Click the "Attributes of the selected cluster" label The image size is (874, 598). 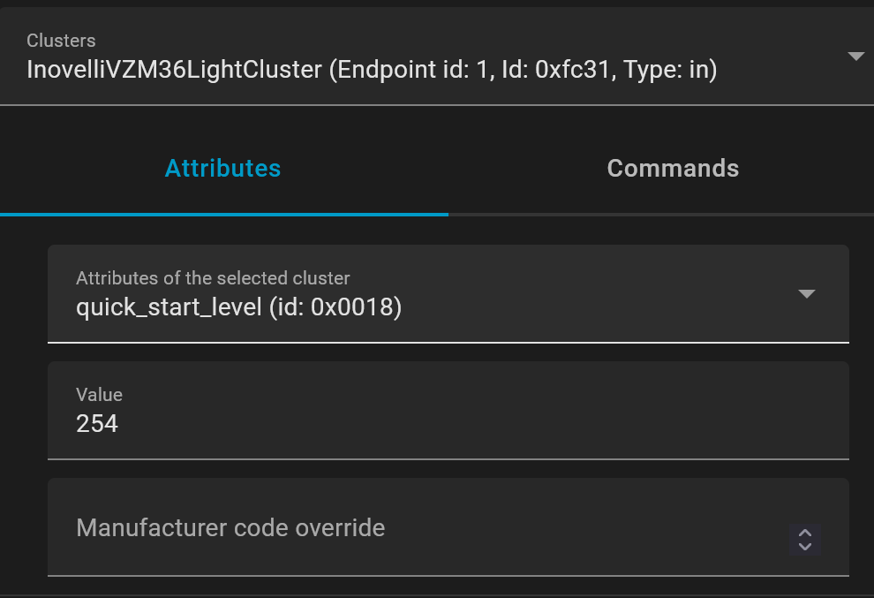point(213,278)
